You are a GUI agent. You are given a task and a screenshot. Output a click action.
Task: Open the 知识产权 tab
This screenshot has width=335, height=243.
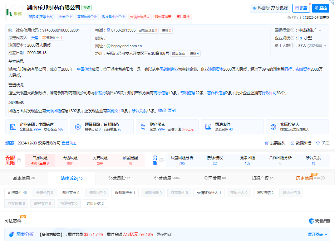[x=262, y=178]
